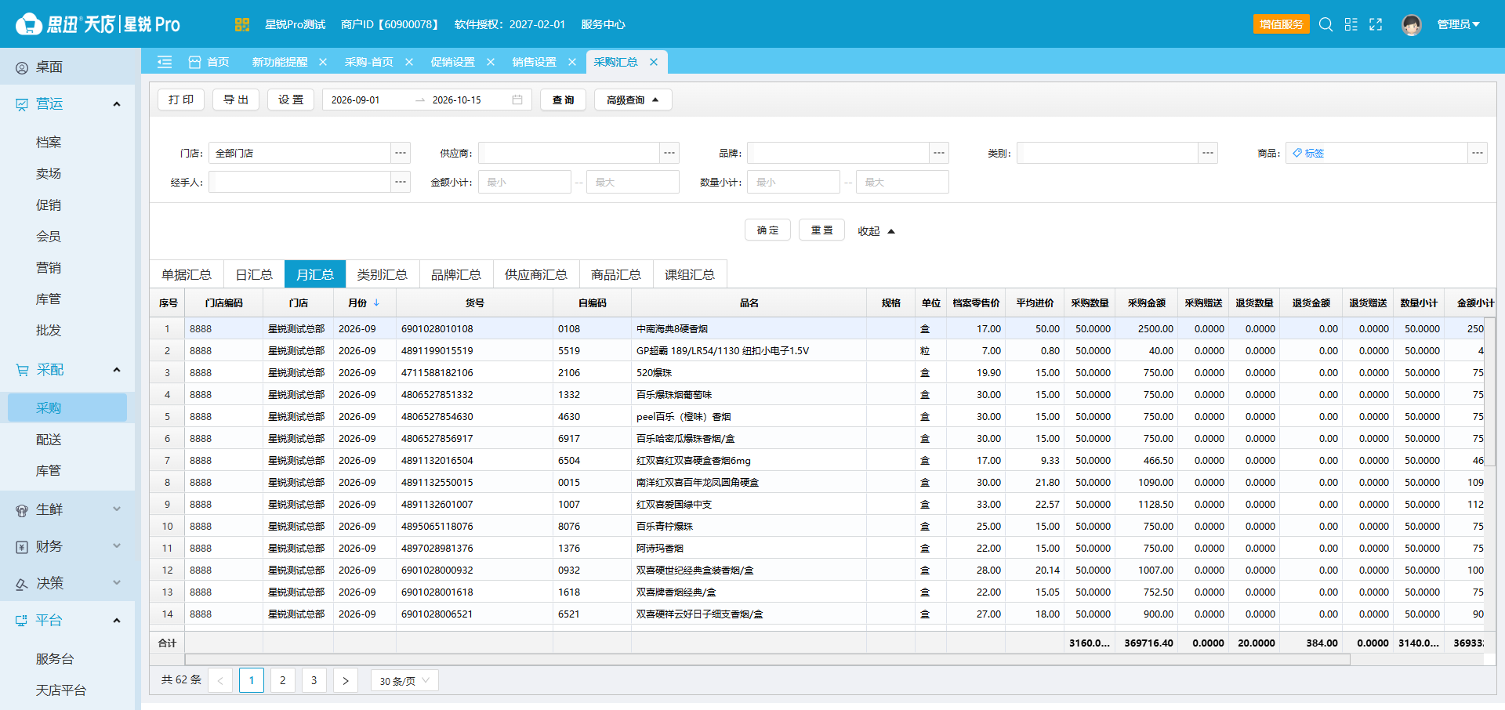This screenshot has height=710, width=1505.
Task: Open 经手人 selector ellipsis button
Action: [x=401, y=182]
